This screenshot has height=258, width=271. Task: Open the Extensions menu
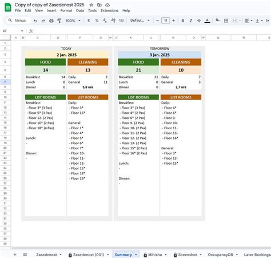point(109,10)
